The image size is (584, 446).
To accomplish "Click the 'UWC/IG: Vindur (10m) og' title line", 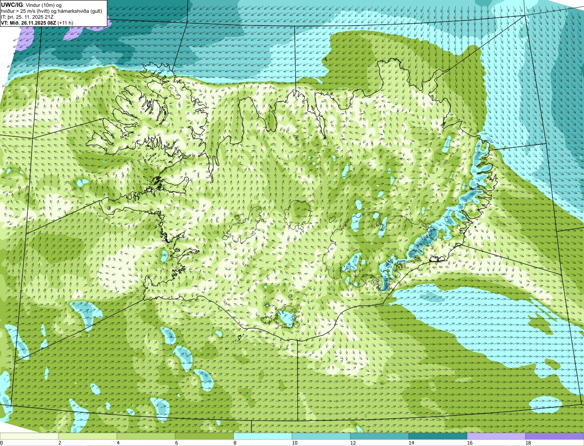I will [31, 5].
